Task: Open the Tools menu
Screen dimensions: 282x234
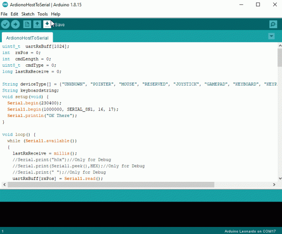Action: pos(43,14)
